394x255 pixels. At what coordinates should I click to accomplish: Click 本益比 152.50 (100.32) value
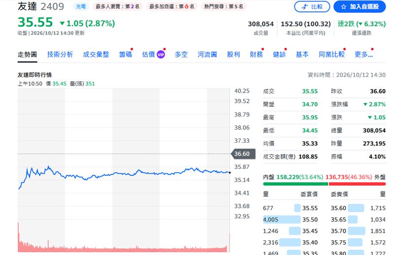[305, 24]
